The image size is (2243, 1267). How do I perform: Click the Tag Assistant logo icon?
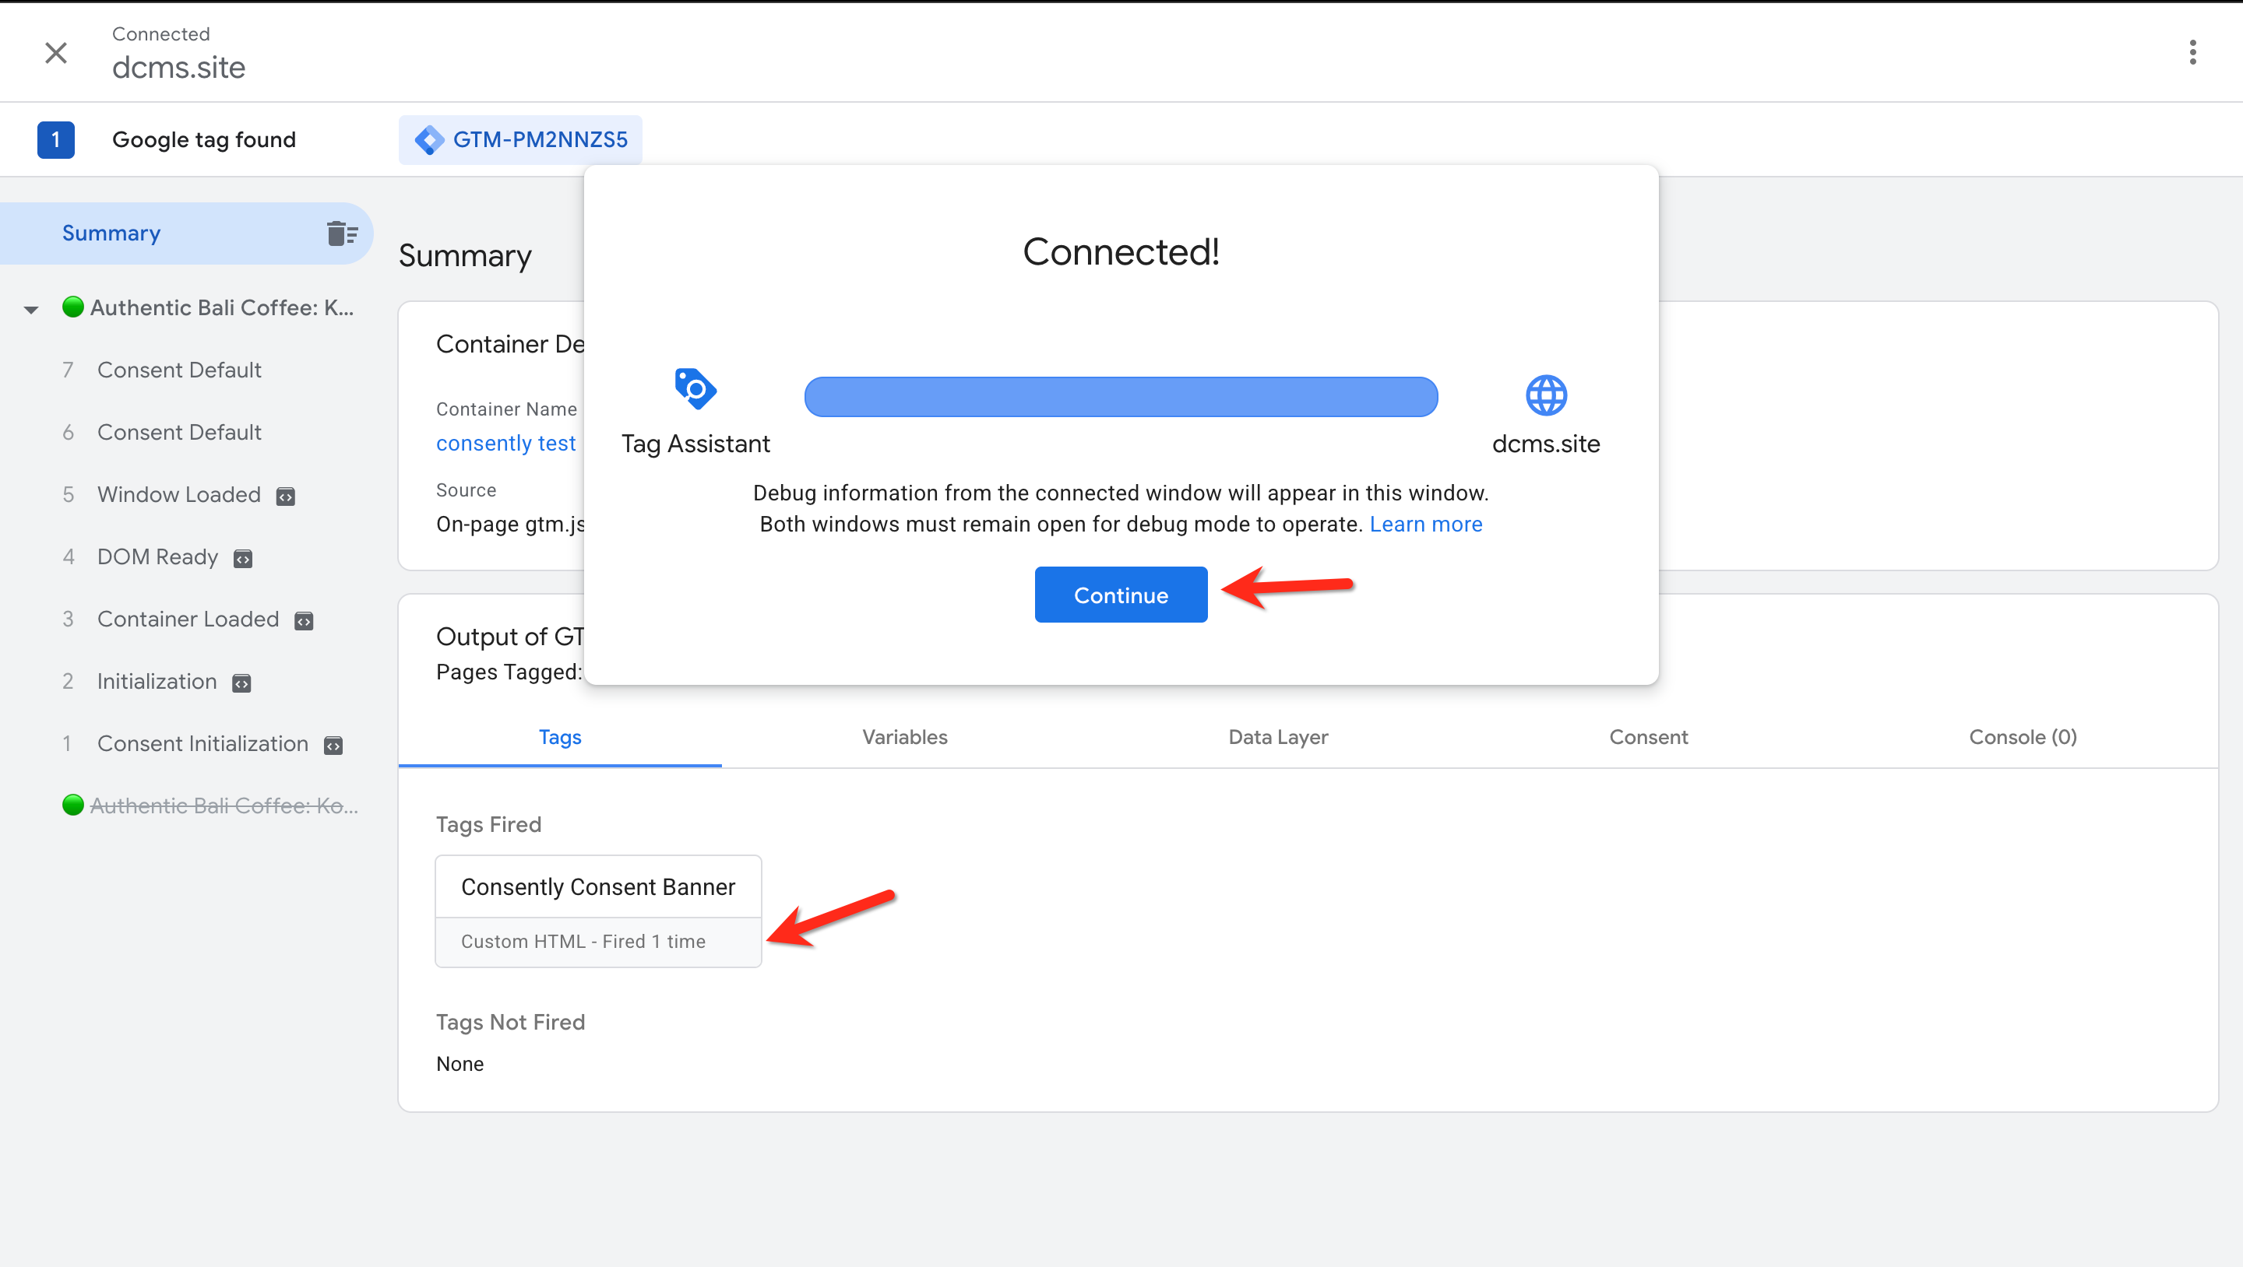(x=695, y=389)
